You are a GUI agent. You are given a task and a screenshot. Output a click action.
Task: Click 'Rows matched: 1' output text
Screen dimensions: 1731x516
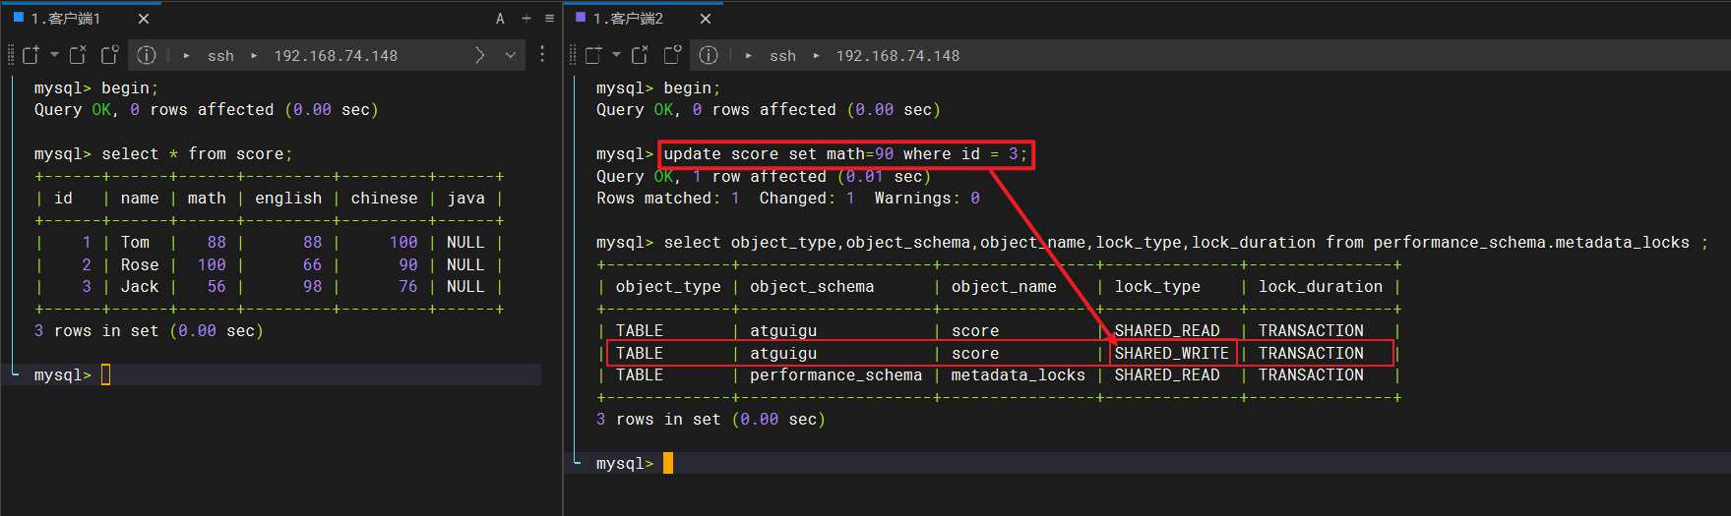tap(668, 198)
